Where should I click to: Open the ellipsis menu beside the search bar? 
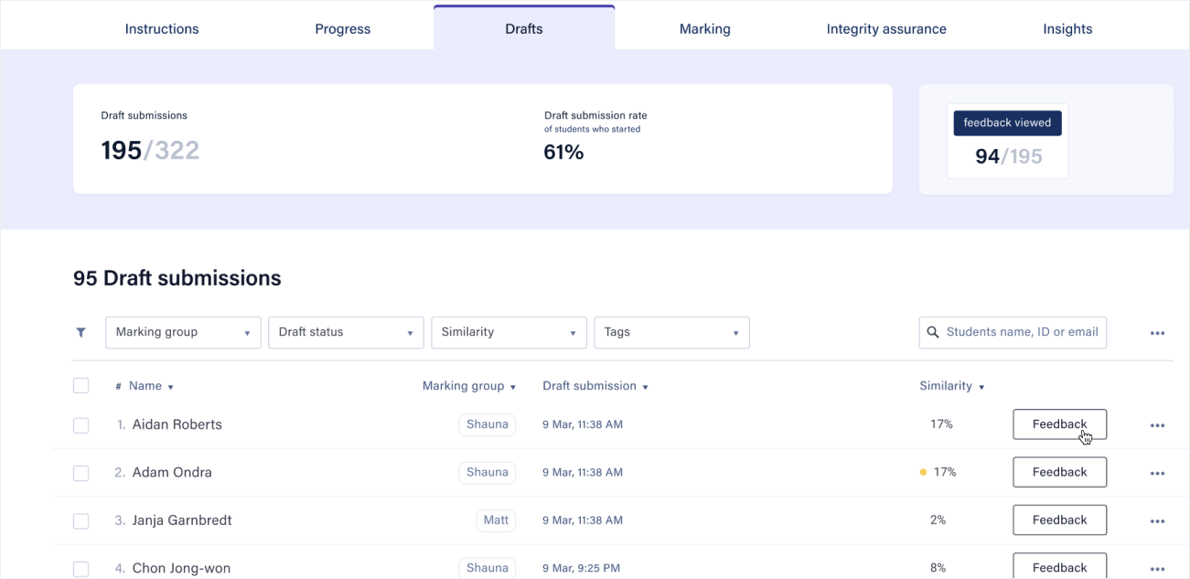click(1157, 332)
